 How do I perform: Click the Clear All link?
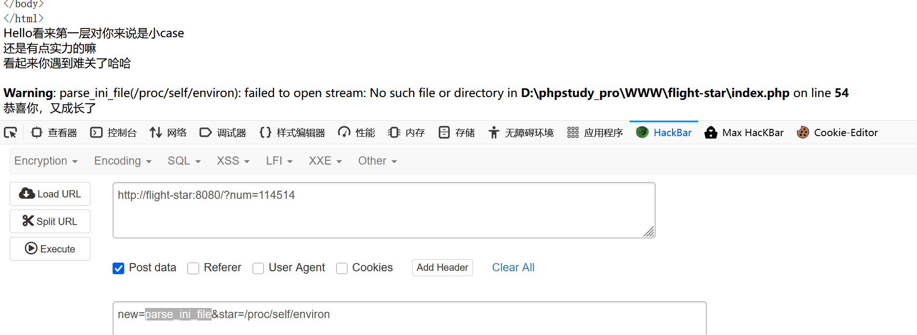pyautogui.click(x=513, y=267)
